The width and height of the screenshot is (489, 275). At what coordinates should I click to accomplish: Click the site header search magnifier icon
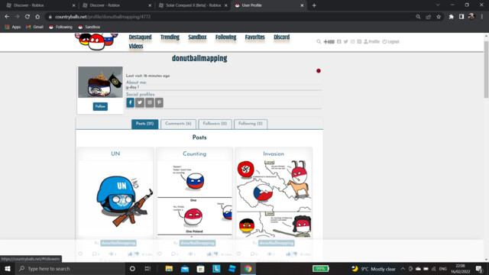tap(319, 41)
